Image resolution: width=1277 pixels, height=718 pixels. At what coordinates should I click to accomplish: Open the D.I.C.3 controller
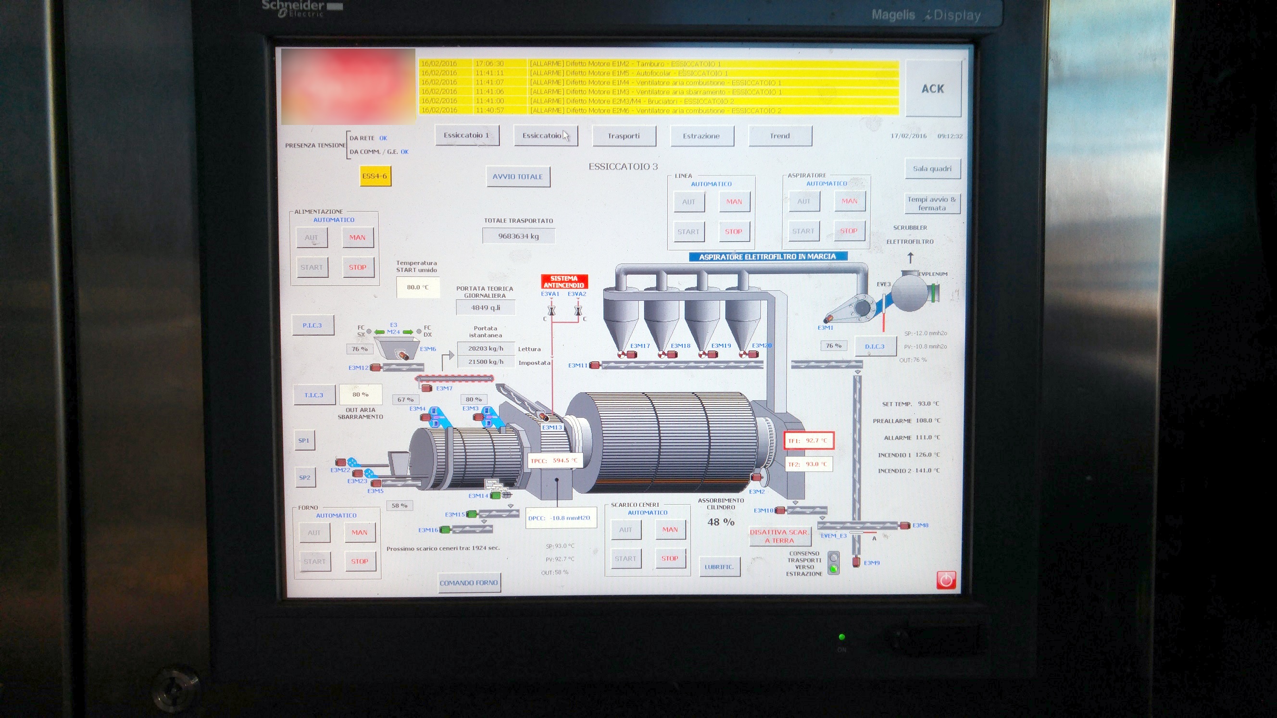click(875, 347)
